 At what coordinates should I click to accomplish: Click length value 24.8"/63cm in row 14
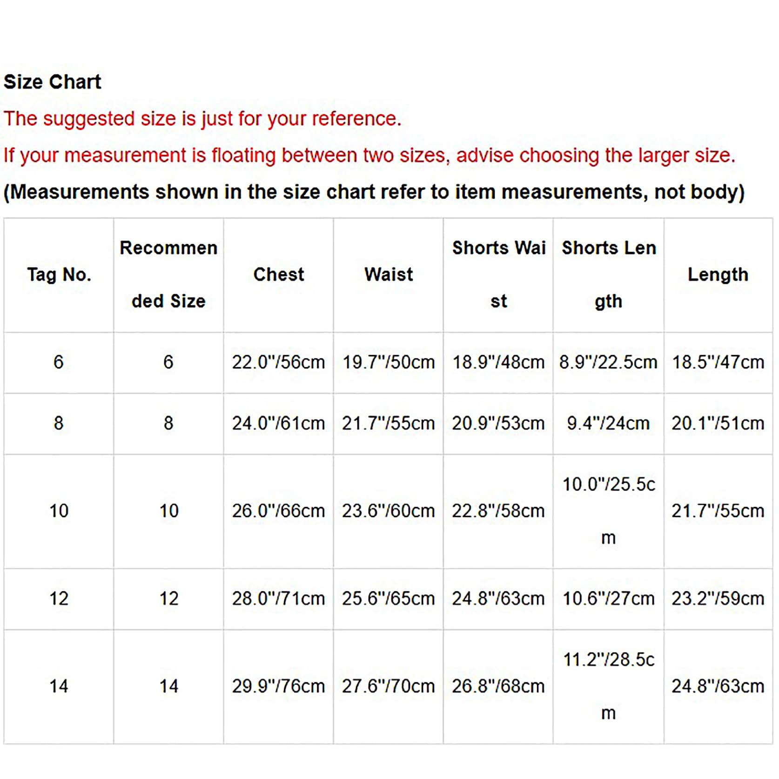point(718,686)
